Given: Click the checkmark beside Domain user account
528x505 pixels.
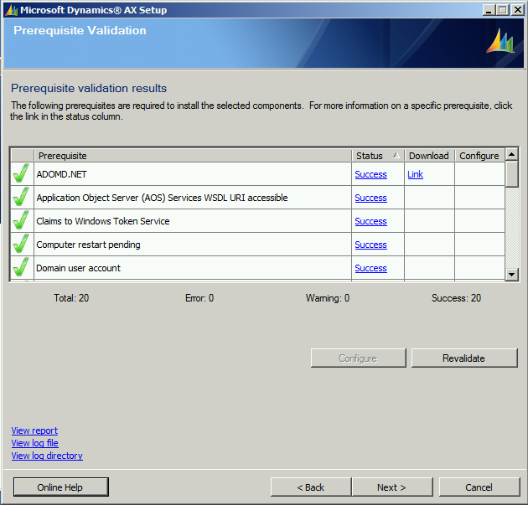Looking at the screenshot, I should point(21,267).
